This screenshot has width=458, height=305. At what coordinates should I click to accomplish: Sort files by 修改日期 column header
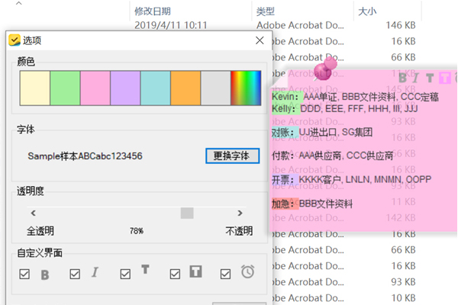[x=153, y=11]
